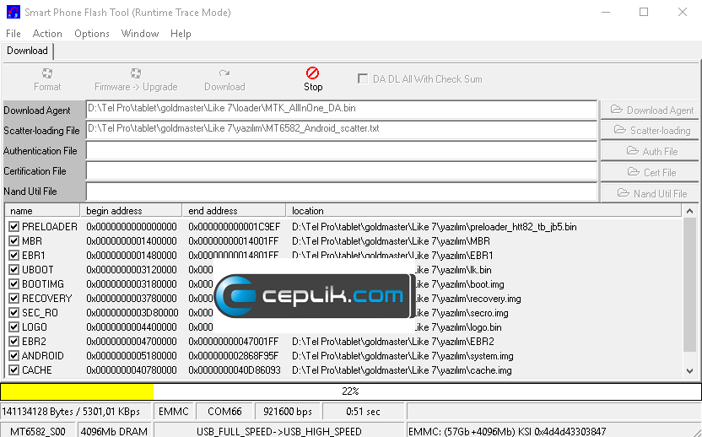Select the Download tab
This screenshot has height=437, width=702.
coord(28,51)
